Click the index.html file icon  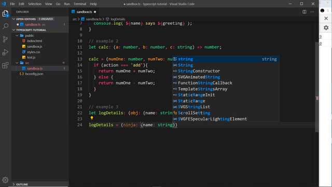24,41
